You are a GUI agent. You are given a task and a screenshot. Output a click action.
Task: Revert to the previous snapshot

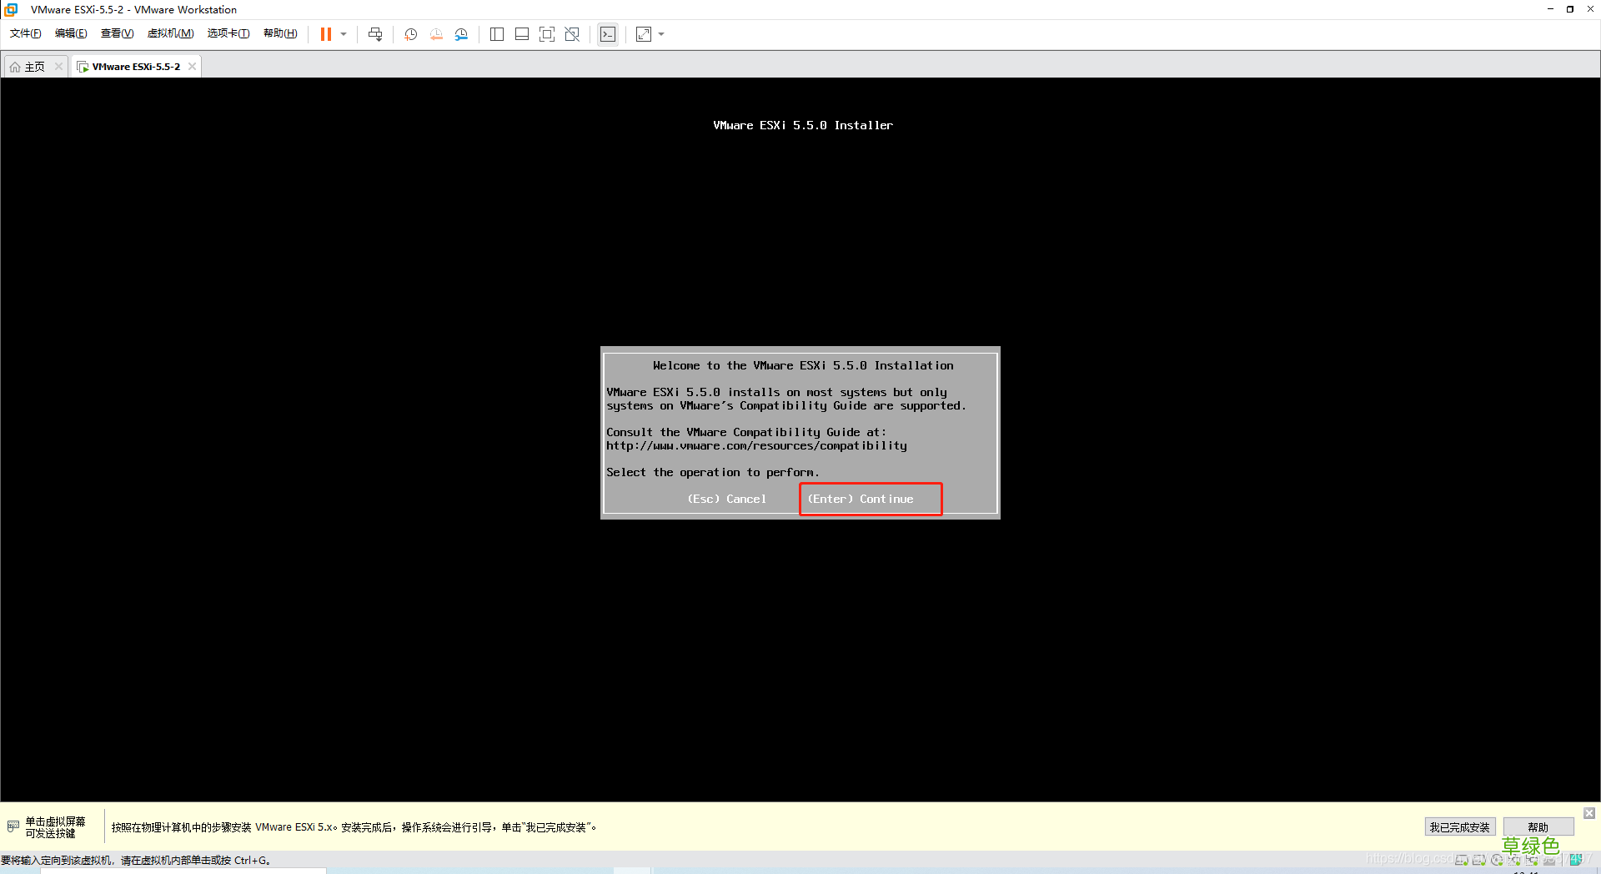pyautogui.click(x=436, y=34)
